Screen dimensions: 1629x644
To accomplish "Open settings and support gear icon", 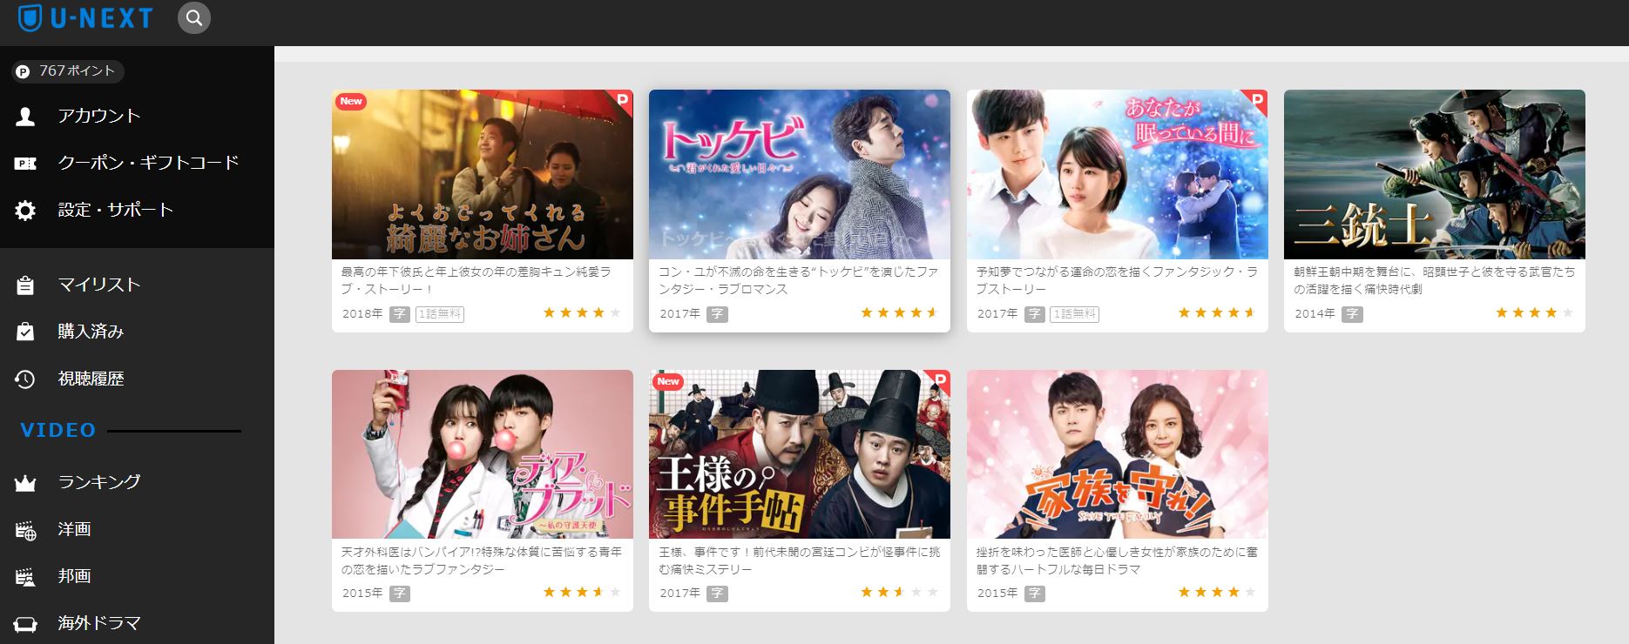I will point(25,210).
